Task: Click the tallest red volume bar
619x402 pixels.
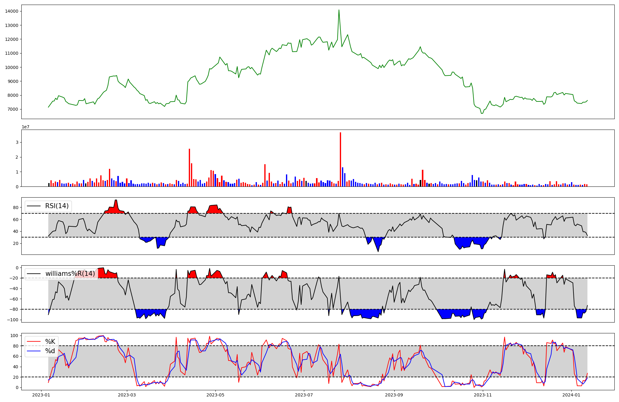Action: (x=340, y=159)
